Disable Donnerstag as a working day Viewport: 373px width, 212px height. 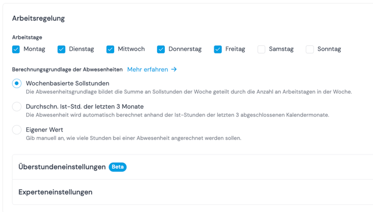coord(161,49)
